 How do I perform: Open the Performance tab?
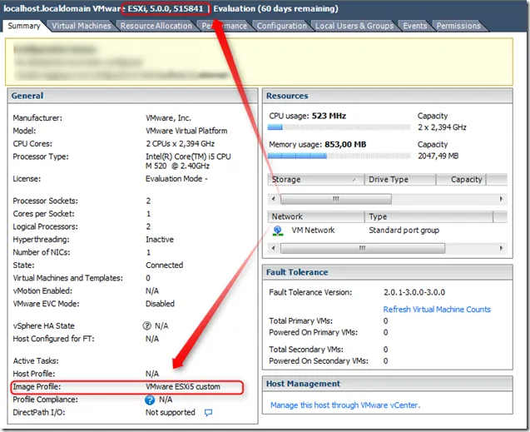coord(224,26)
